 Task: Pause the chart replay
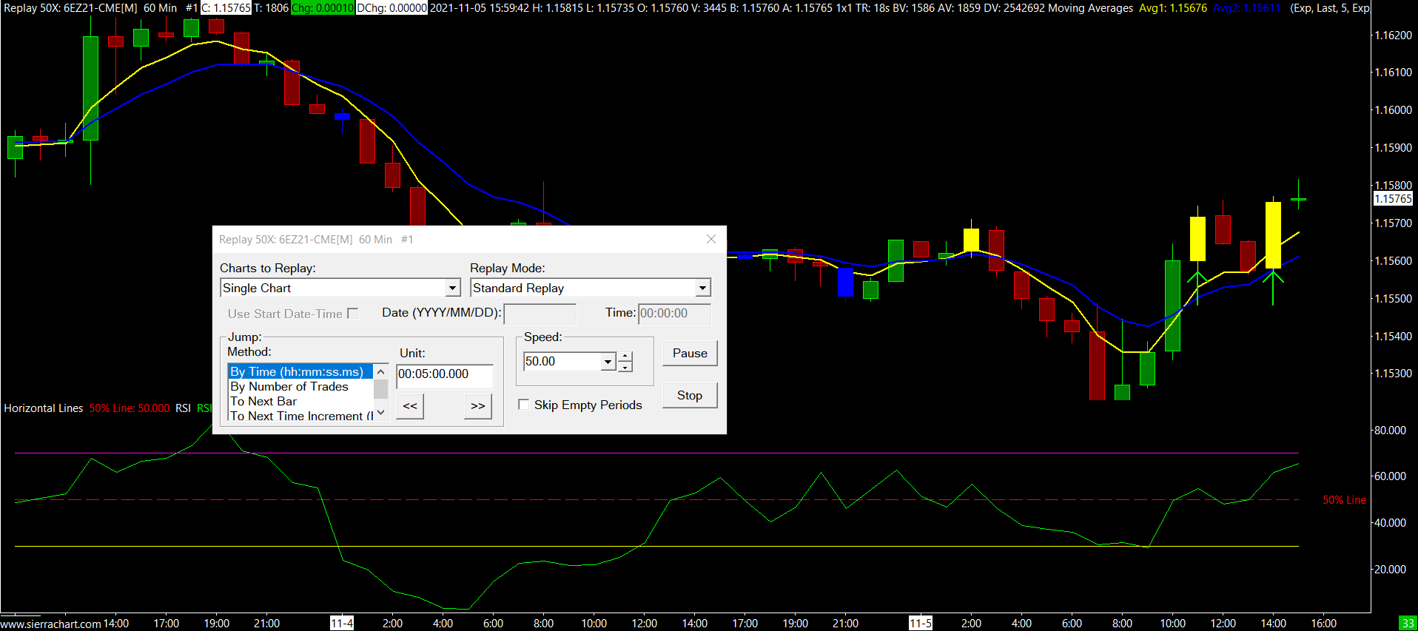[x=689, y=354]
